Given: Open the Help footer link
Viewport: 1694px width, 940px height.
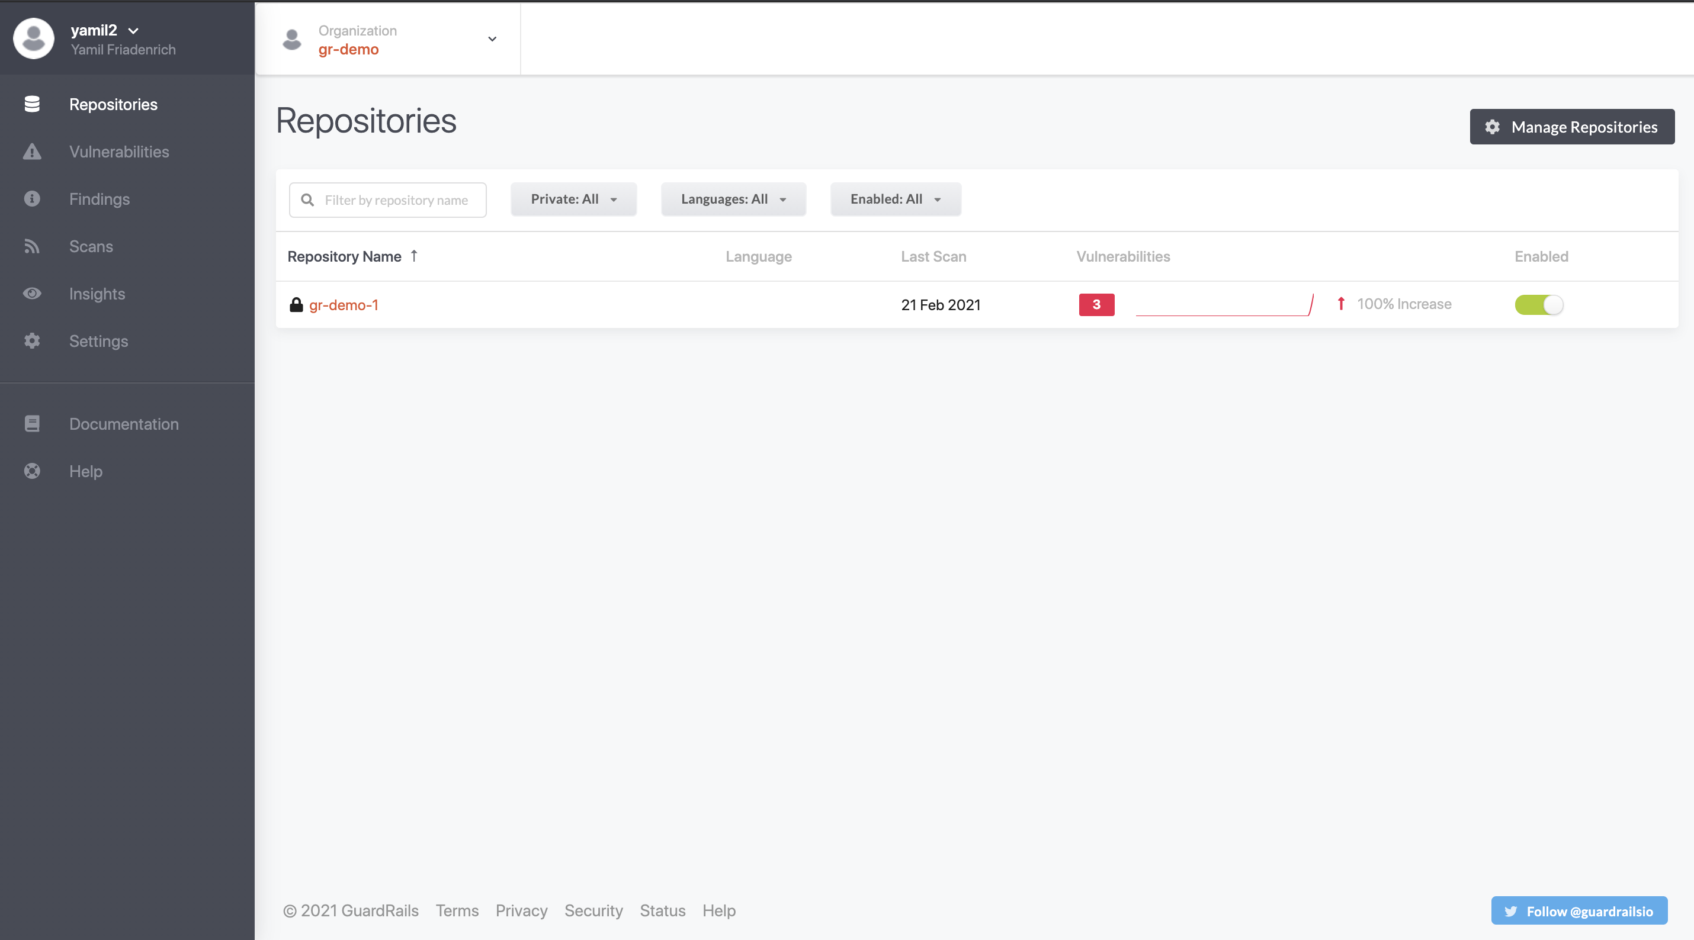Looking at the screenshot, I should 719,910.
